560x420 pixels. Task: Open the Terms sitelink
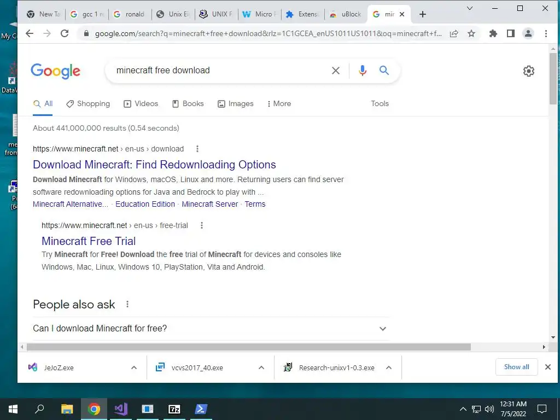tap(255, 204)
